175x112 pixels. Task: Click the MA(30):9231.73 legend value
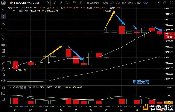click(50, 11)
